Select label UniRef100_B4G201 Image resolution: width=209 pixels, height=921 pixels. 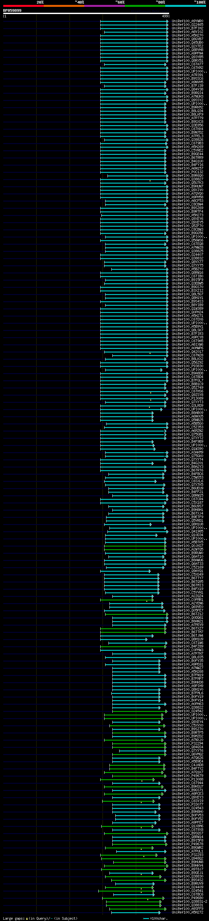pyautogui.click(x=187, y=463)
